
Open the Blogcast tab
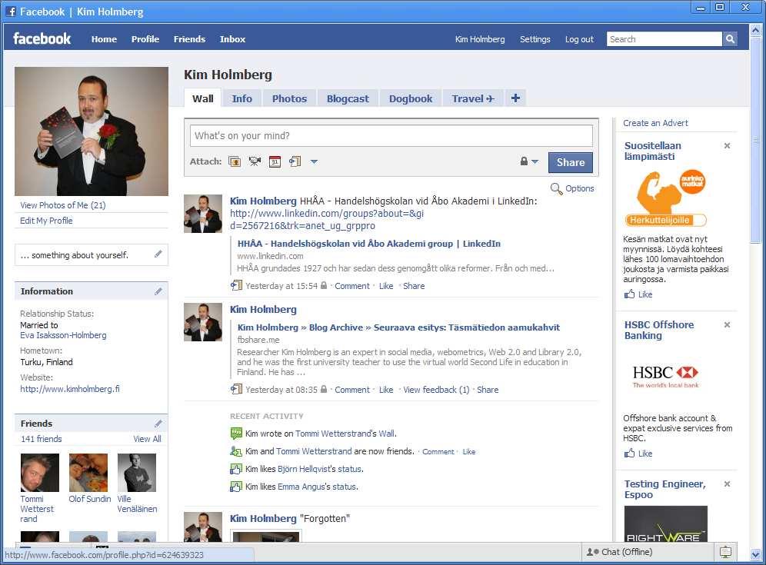[348, 98]
